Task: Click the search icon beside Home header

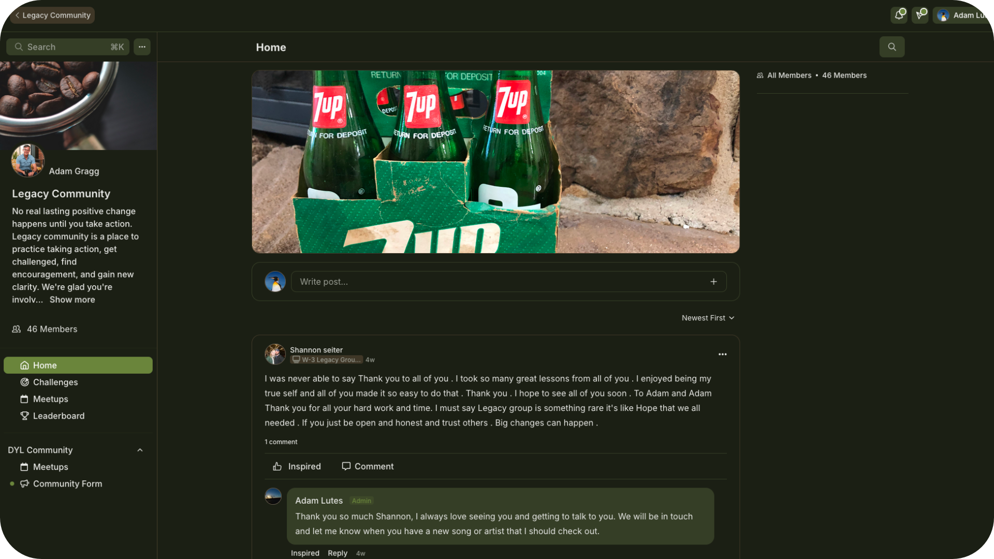Action: pyautogui.click(x=891, y=47)
